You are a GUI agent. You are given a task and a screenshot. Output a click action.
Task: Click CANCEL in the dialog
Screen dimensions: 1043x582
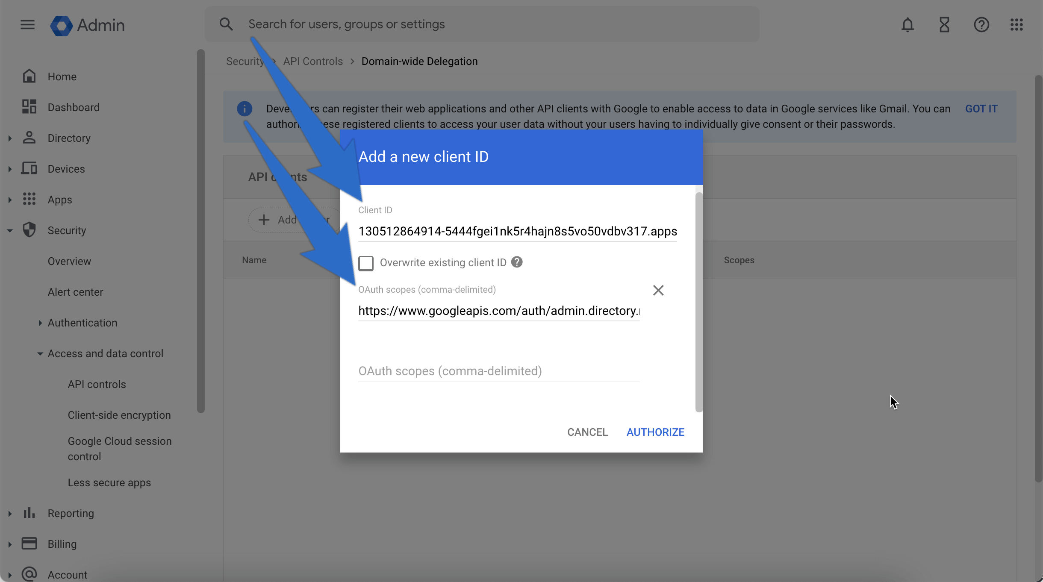(x=587, y=432)
